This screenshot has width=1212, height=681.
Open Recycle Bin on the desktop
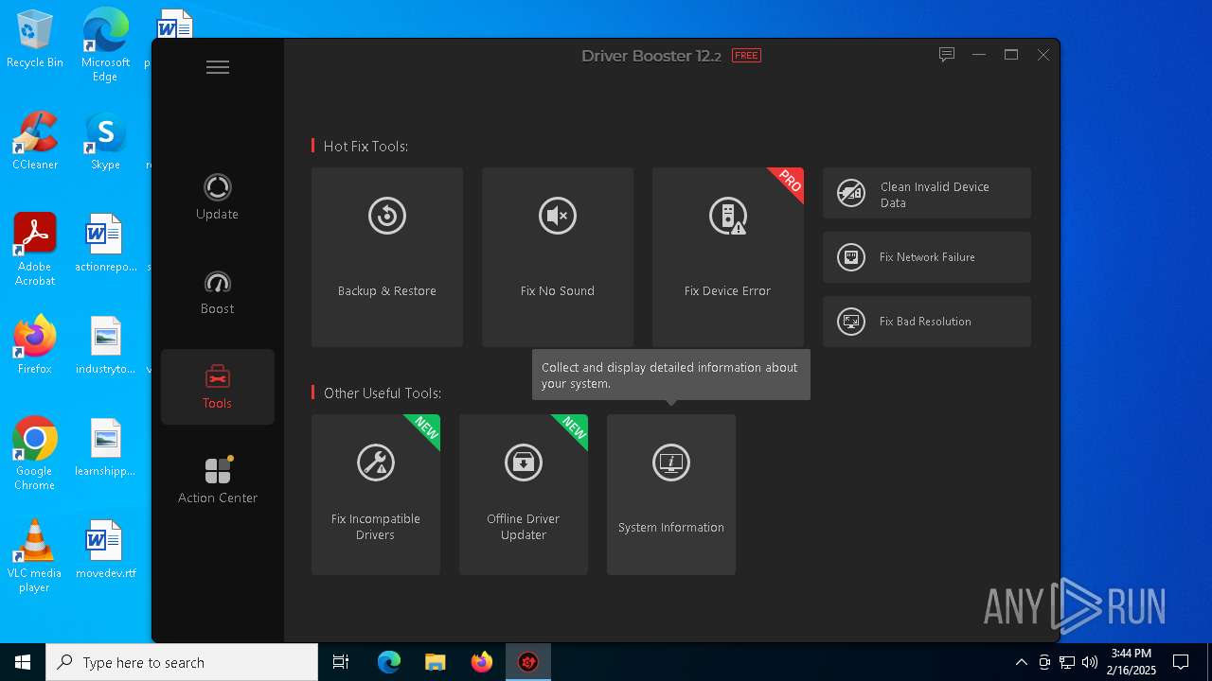coord(35,40)
